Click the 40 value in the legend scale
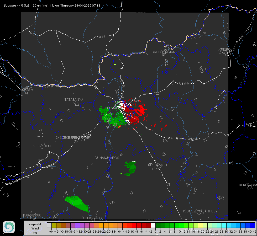Screen dimensions: 257x236 pyautogui.click(x=250, y=232)
